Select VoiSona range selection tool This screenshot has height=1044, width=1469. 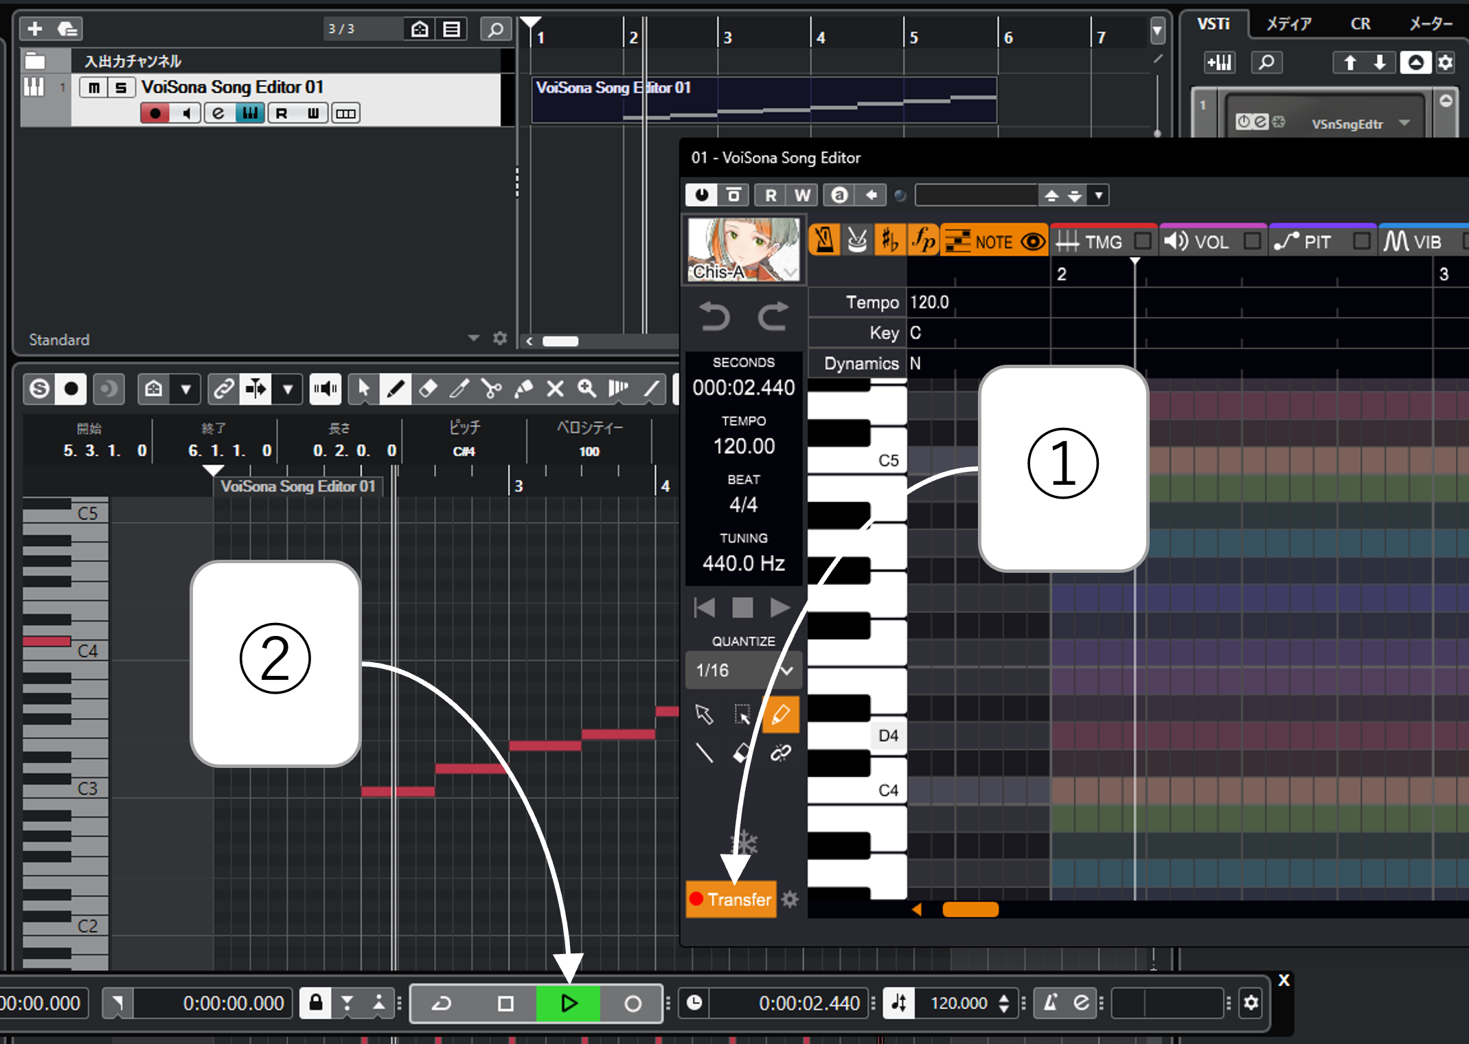click(x=742, y=715)
